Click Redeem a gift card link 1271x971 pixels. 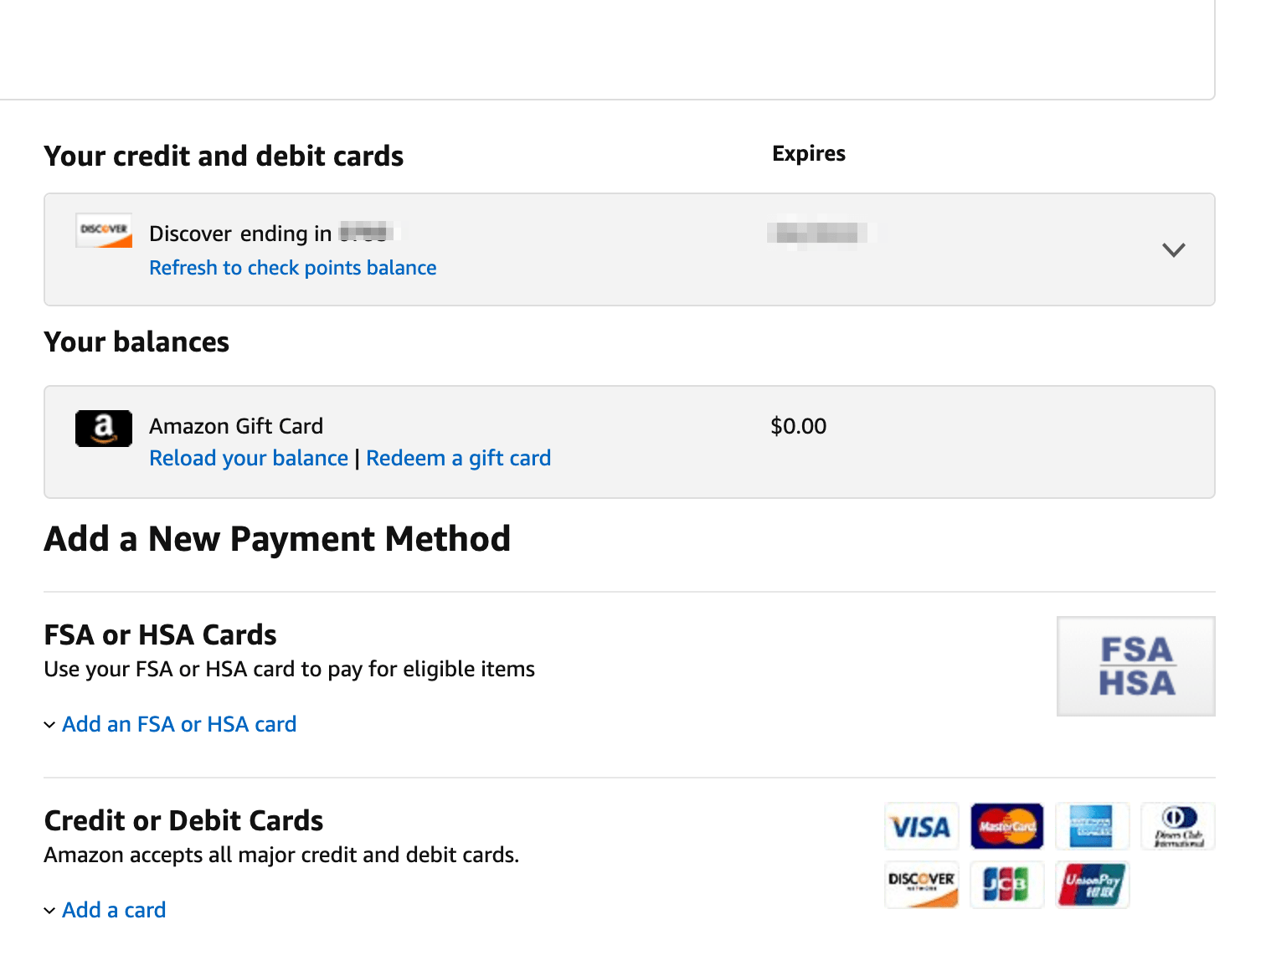[458, 458]
